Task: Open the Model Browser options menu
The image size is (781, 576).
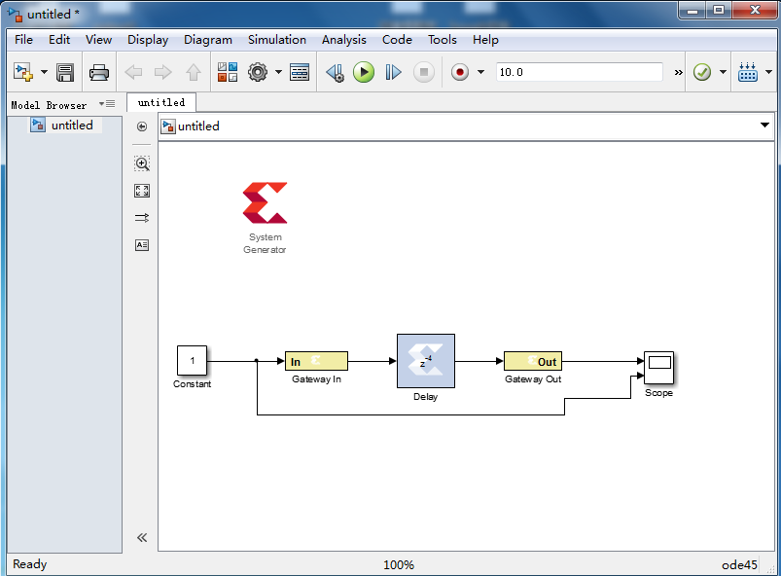Action: [x=107, y=104]
